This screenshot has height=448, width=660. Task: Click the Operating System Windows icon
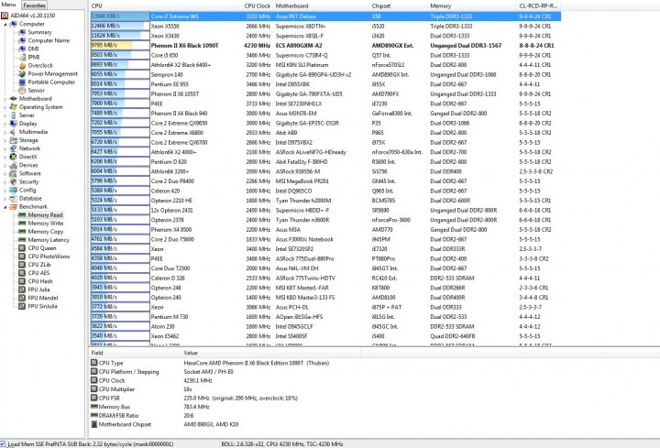click(14, 107)
